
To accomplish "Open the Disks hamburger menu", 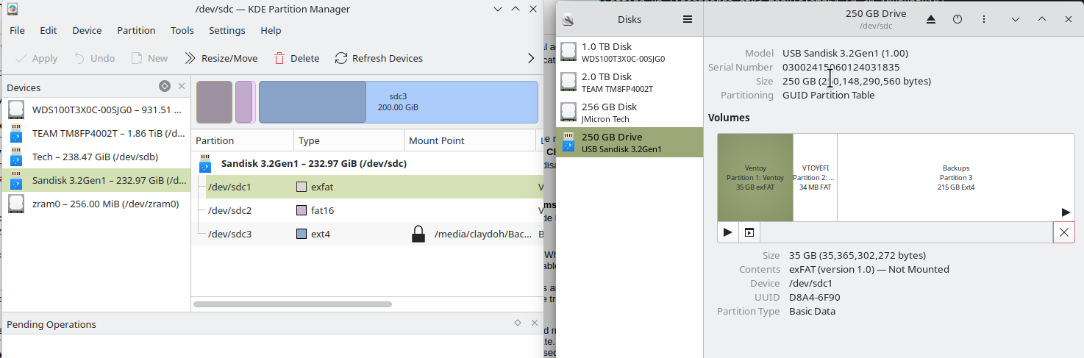I will click(688, 20).
